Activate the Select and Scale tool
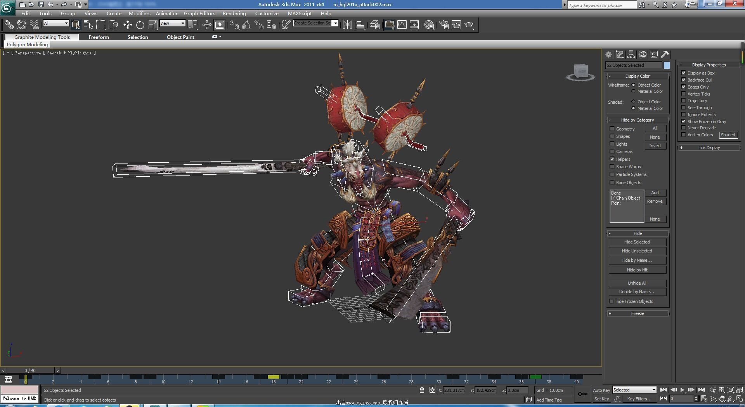The width and height of the screenshot is (745, 407). tap(153, 25)
